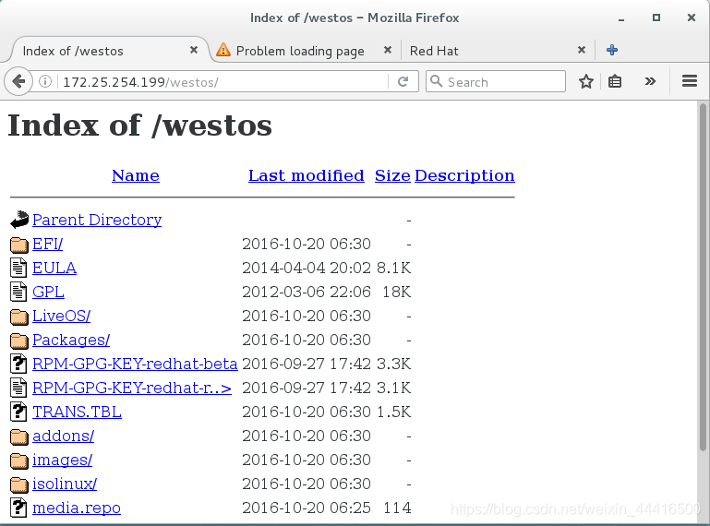The width and height of the screenshot is (710, 526).
Task: Sort listing by Description
Action: (464, 175)
